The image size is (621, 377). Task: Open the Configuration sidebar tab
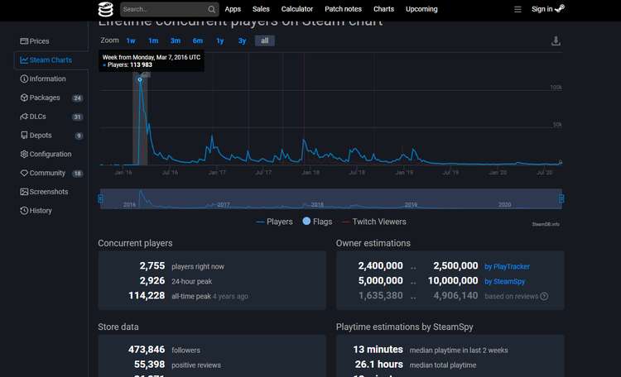pos(51,155)
